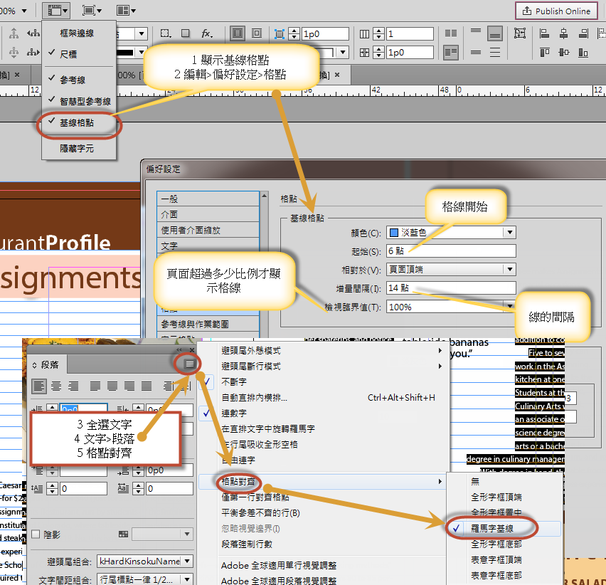Collapse the 段落 panel with double-arrow icon
Viewport: 606px width, 585px height.
pos(179,349)
